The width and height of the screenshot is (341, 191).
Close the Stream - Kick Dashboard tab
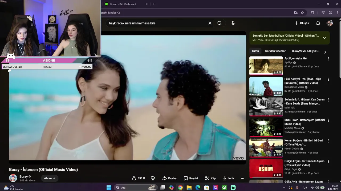coord(147,4)
